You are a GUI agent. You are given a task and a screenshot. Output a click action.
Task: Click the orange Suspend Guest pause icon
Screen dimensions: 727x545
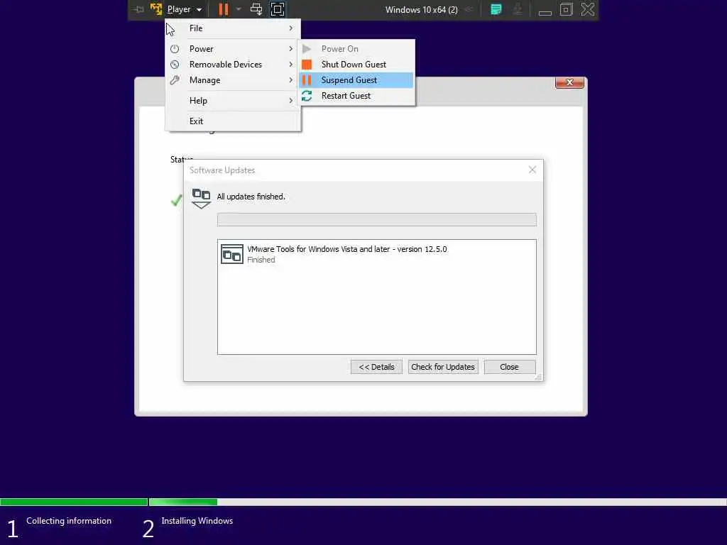pyautogui.click(x=307, y=80)
